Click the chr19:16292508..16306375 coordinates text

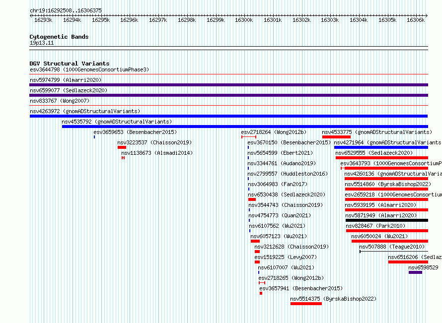tap(66, 10)
